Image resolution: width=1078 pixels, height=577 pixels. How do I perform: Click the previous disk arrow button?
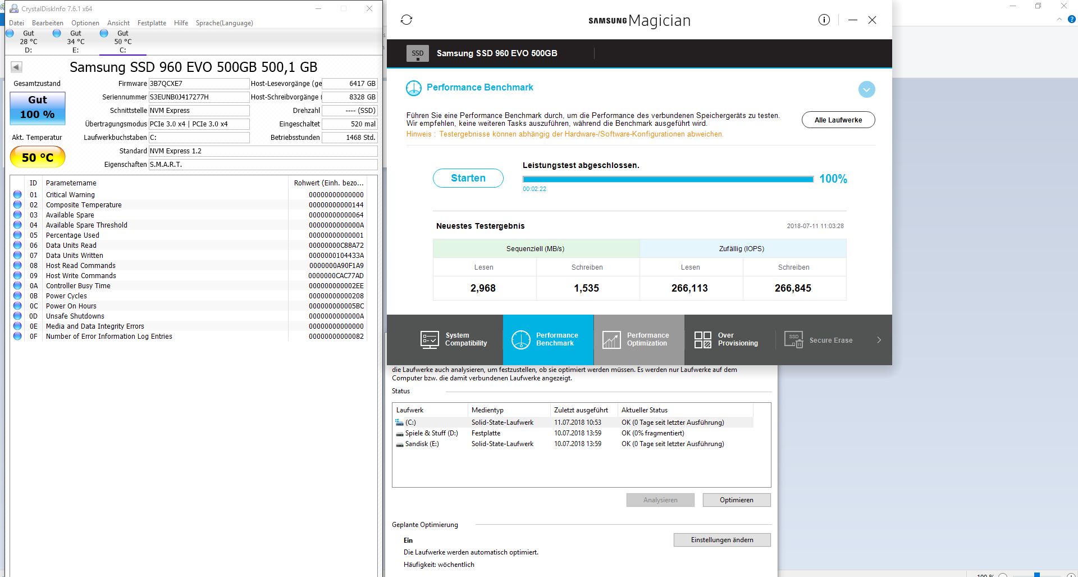16,67
